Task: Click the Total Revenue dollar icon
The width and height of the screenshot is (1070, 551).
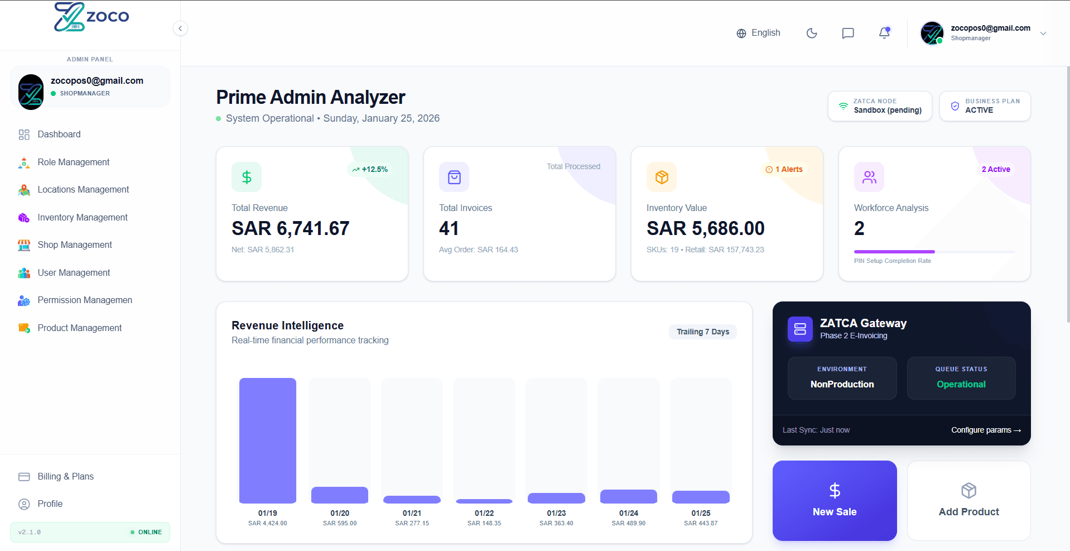Action: [x=247, y=177]
